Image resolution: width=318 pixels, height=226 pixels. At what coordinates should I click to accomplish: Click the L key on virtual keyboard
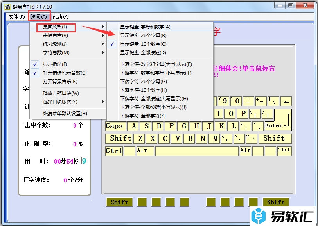[234, 126]
